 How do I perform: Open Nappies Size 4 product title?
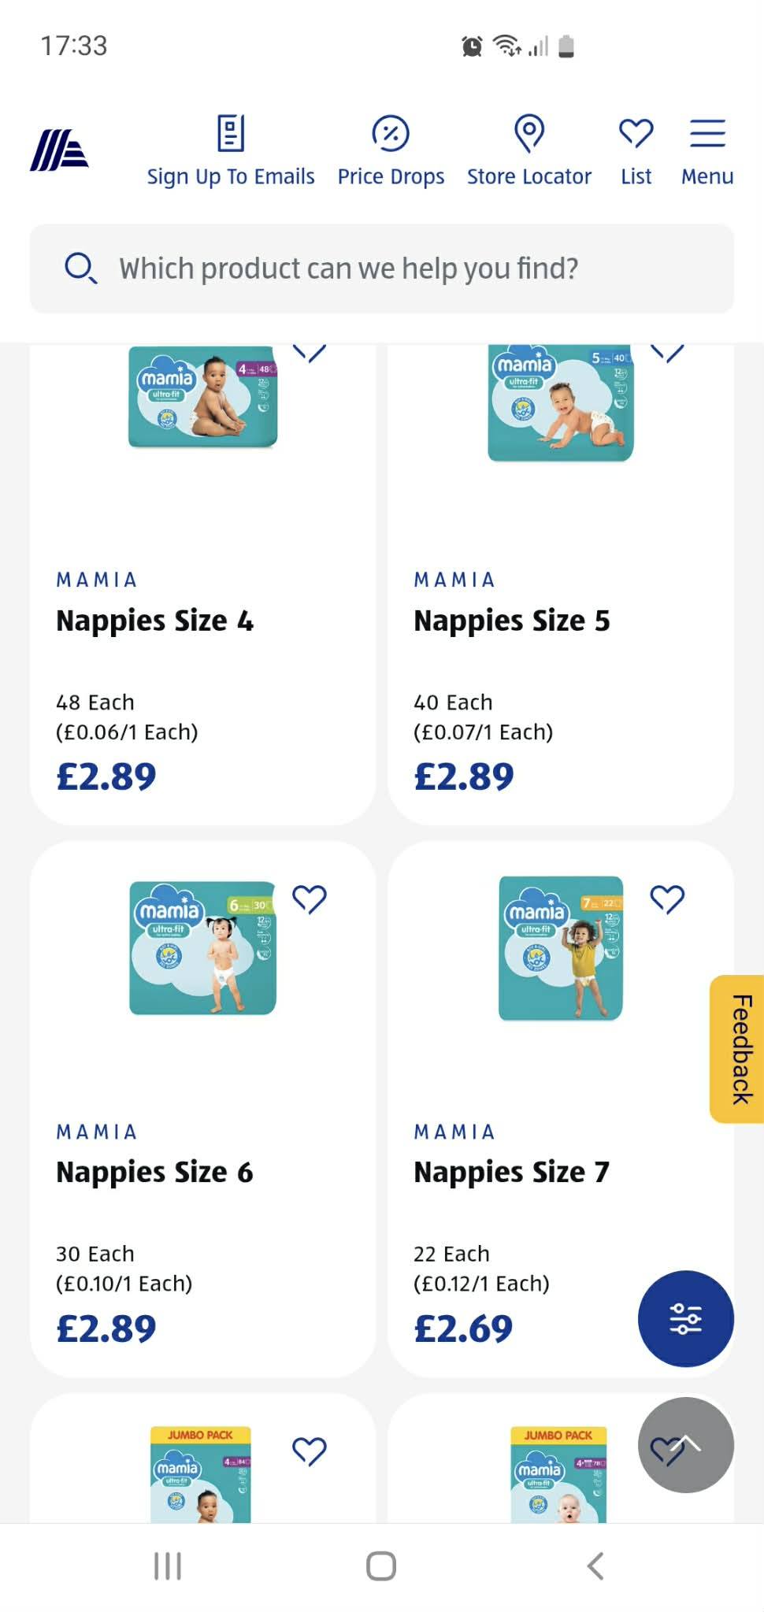(155, 621)
